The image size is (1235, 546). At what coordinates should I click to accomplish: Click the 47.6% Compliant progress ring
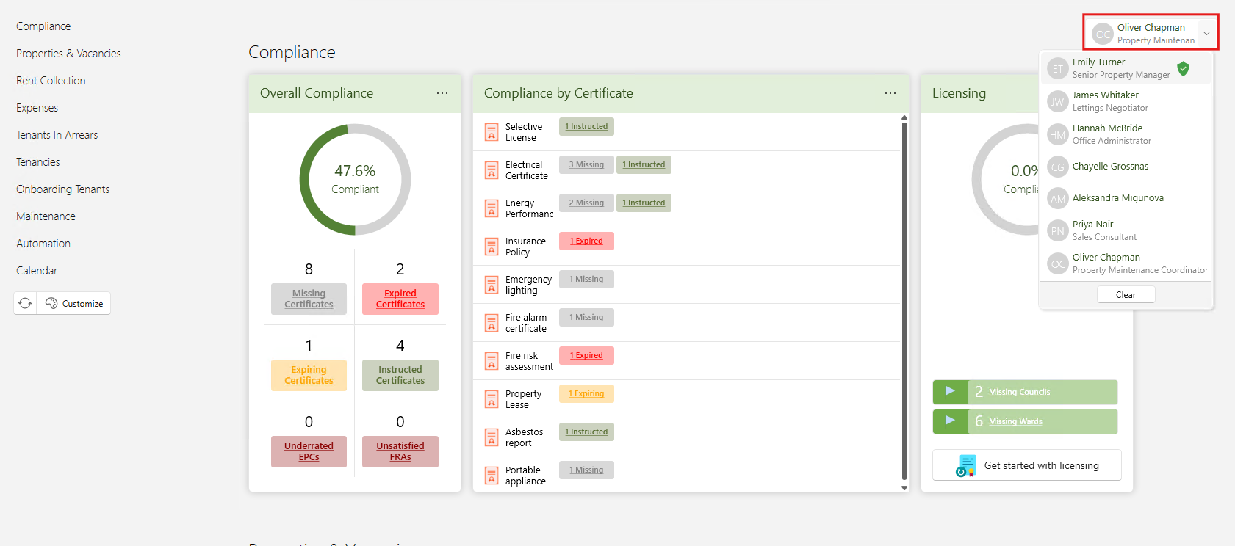point(355,180)
